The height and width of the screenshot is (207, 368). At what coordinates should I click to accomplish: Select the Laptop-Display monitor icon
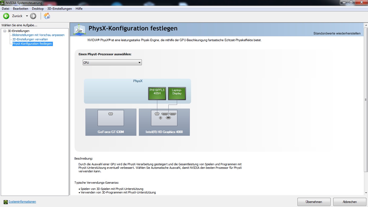click(x=177, y=93)
